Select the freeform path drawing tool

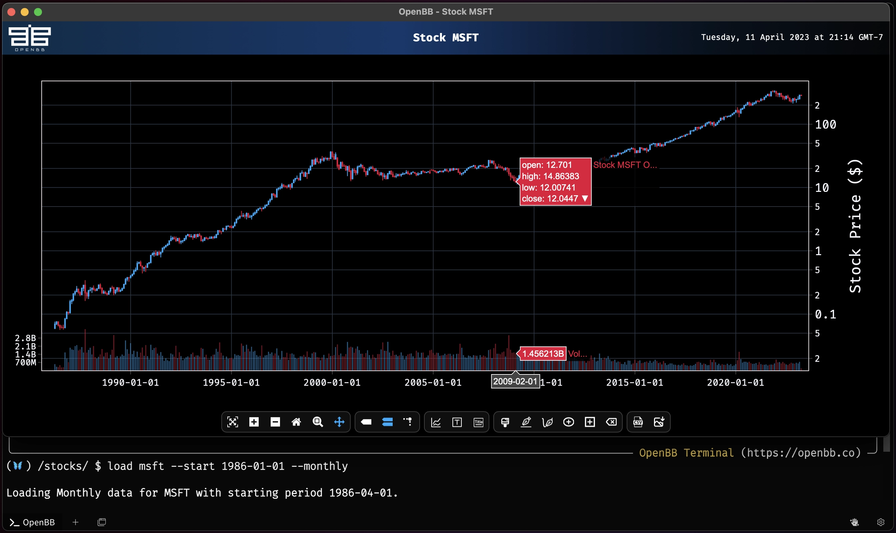click(547, 422)
